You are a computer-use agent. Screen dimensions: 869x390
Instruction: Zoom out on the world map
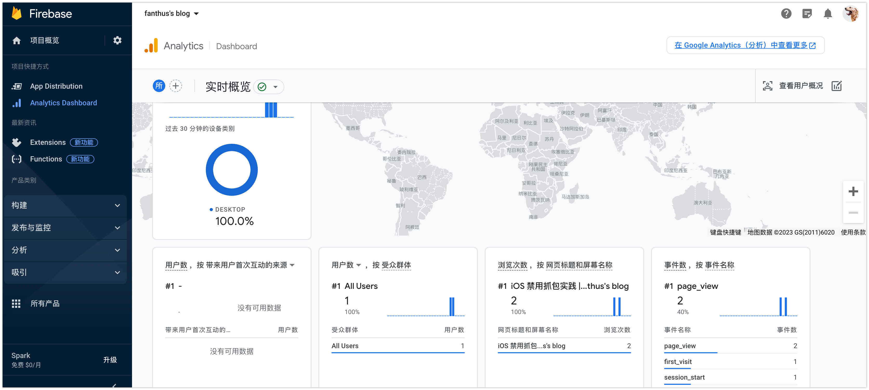coord(853,212)
